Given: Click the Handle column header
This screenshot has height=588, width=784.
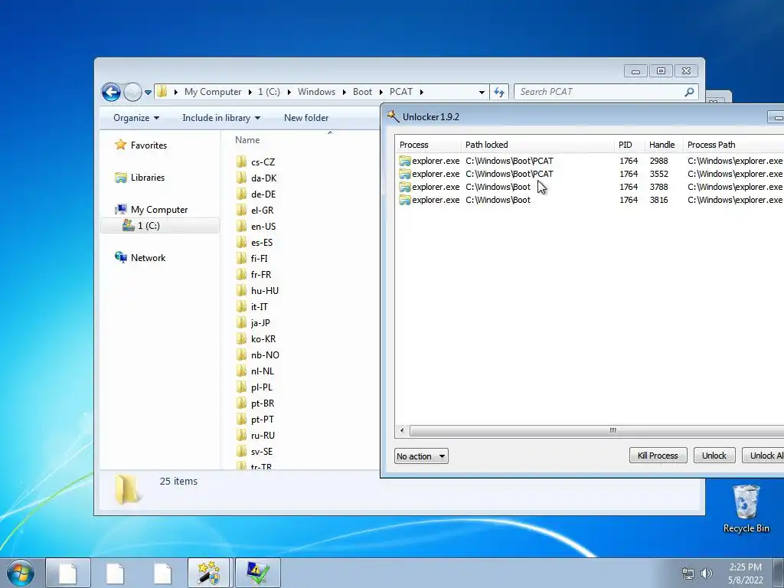Looking at the screenshot, I should point(664,145).
